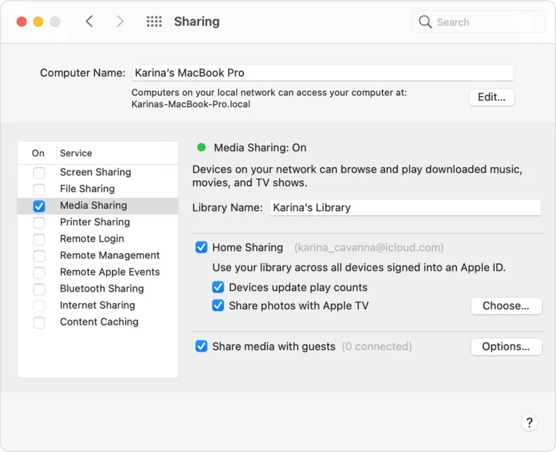The height and width of the screenshot is (452, 556).
Task: Click the karina_cavanna@icloud.com account text
Action: coord(368,247)
